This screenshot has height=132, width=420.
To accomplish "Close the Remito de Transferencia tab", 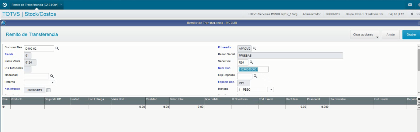I will coord(61,5).
